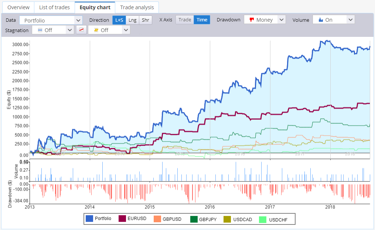Click the blue Portfolio legend swatch

pyautogui.click(x=89, y=219)
